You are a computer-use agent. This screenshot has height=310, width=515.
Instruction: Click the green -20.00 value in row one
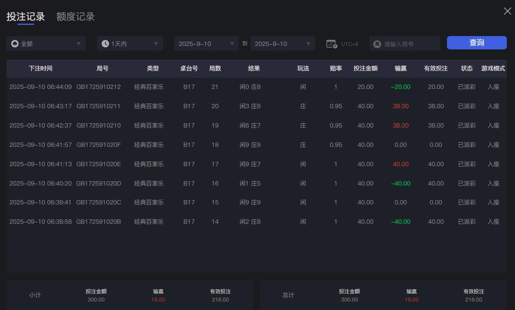click(x=400, y=87)
